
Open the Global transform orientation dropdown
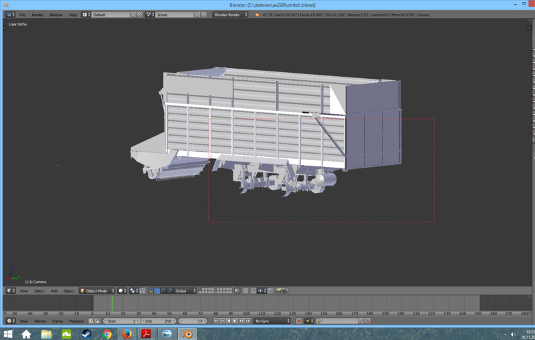pos(185,291)
